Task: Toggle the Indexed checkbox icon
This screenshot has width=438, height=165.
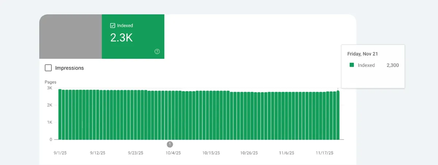Action: click(x=113, y=26)
